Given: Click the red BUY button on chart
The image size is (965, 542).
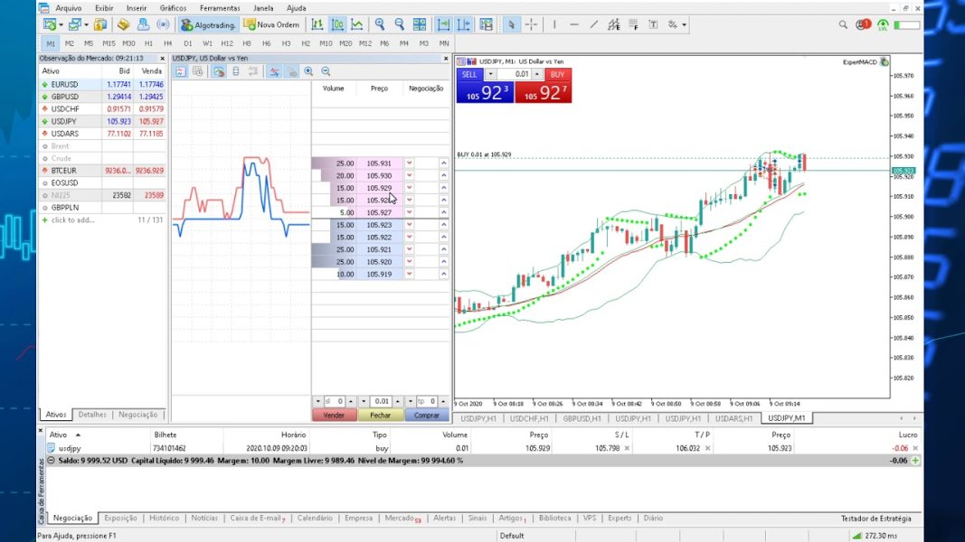Looking at the screenshot, I should 558,74.
